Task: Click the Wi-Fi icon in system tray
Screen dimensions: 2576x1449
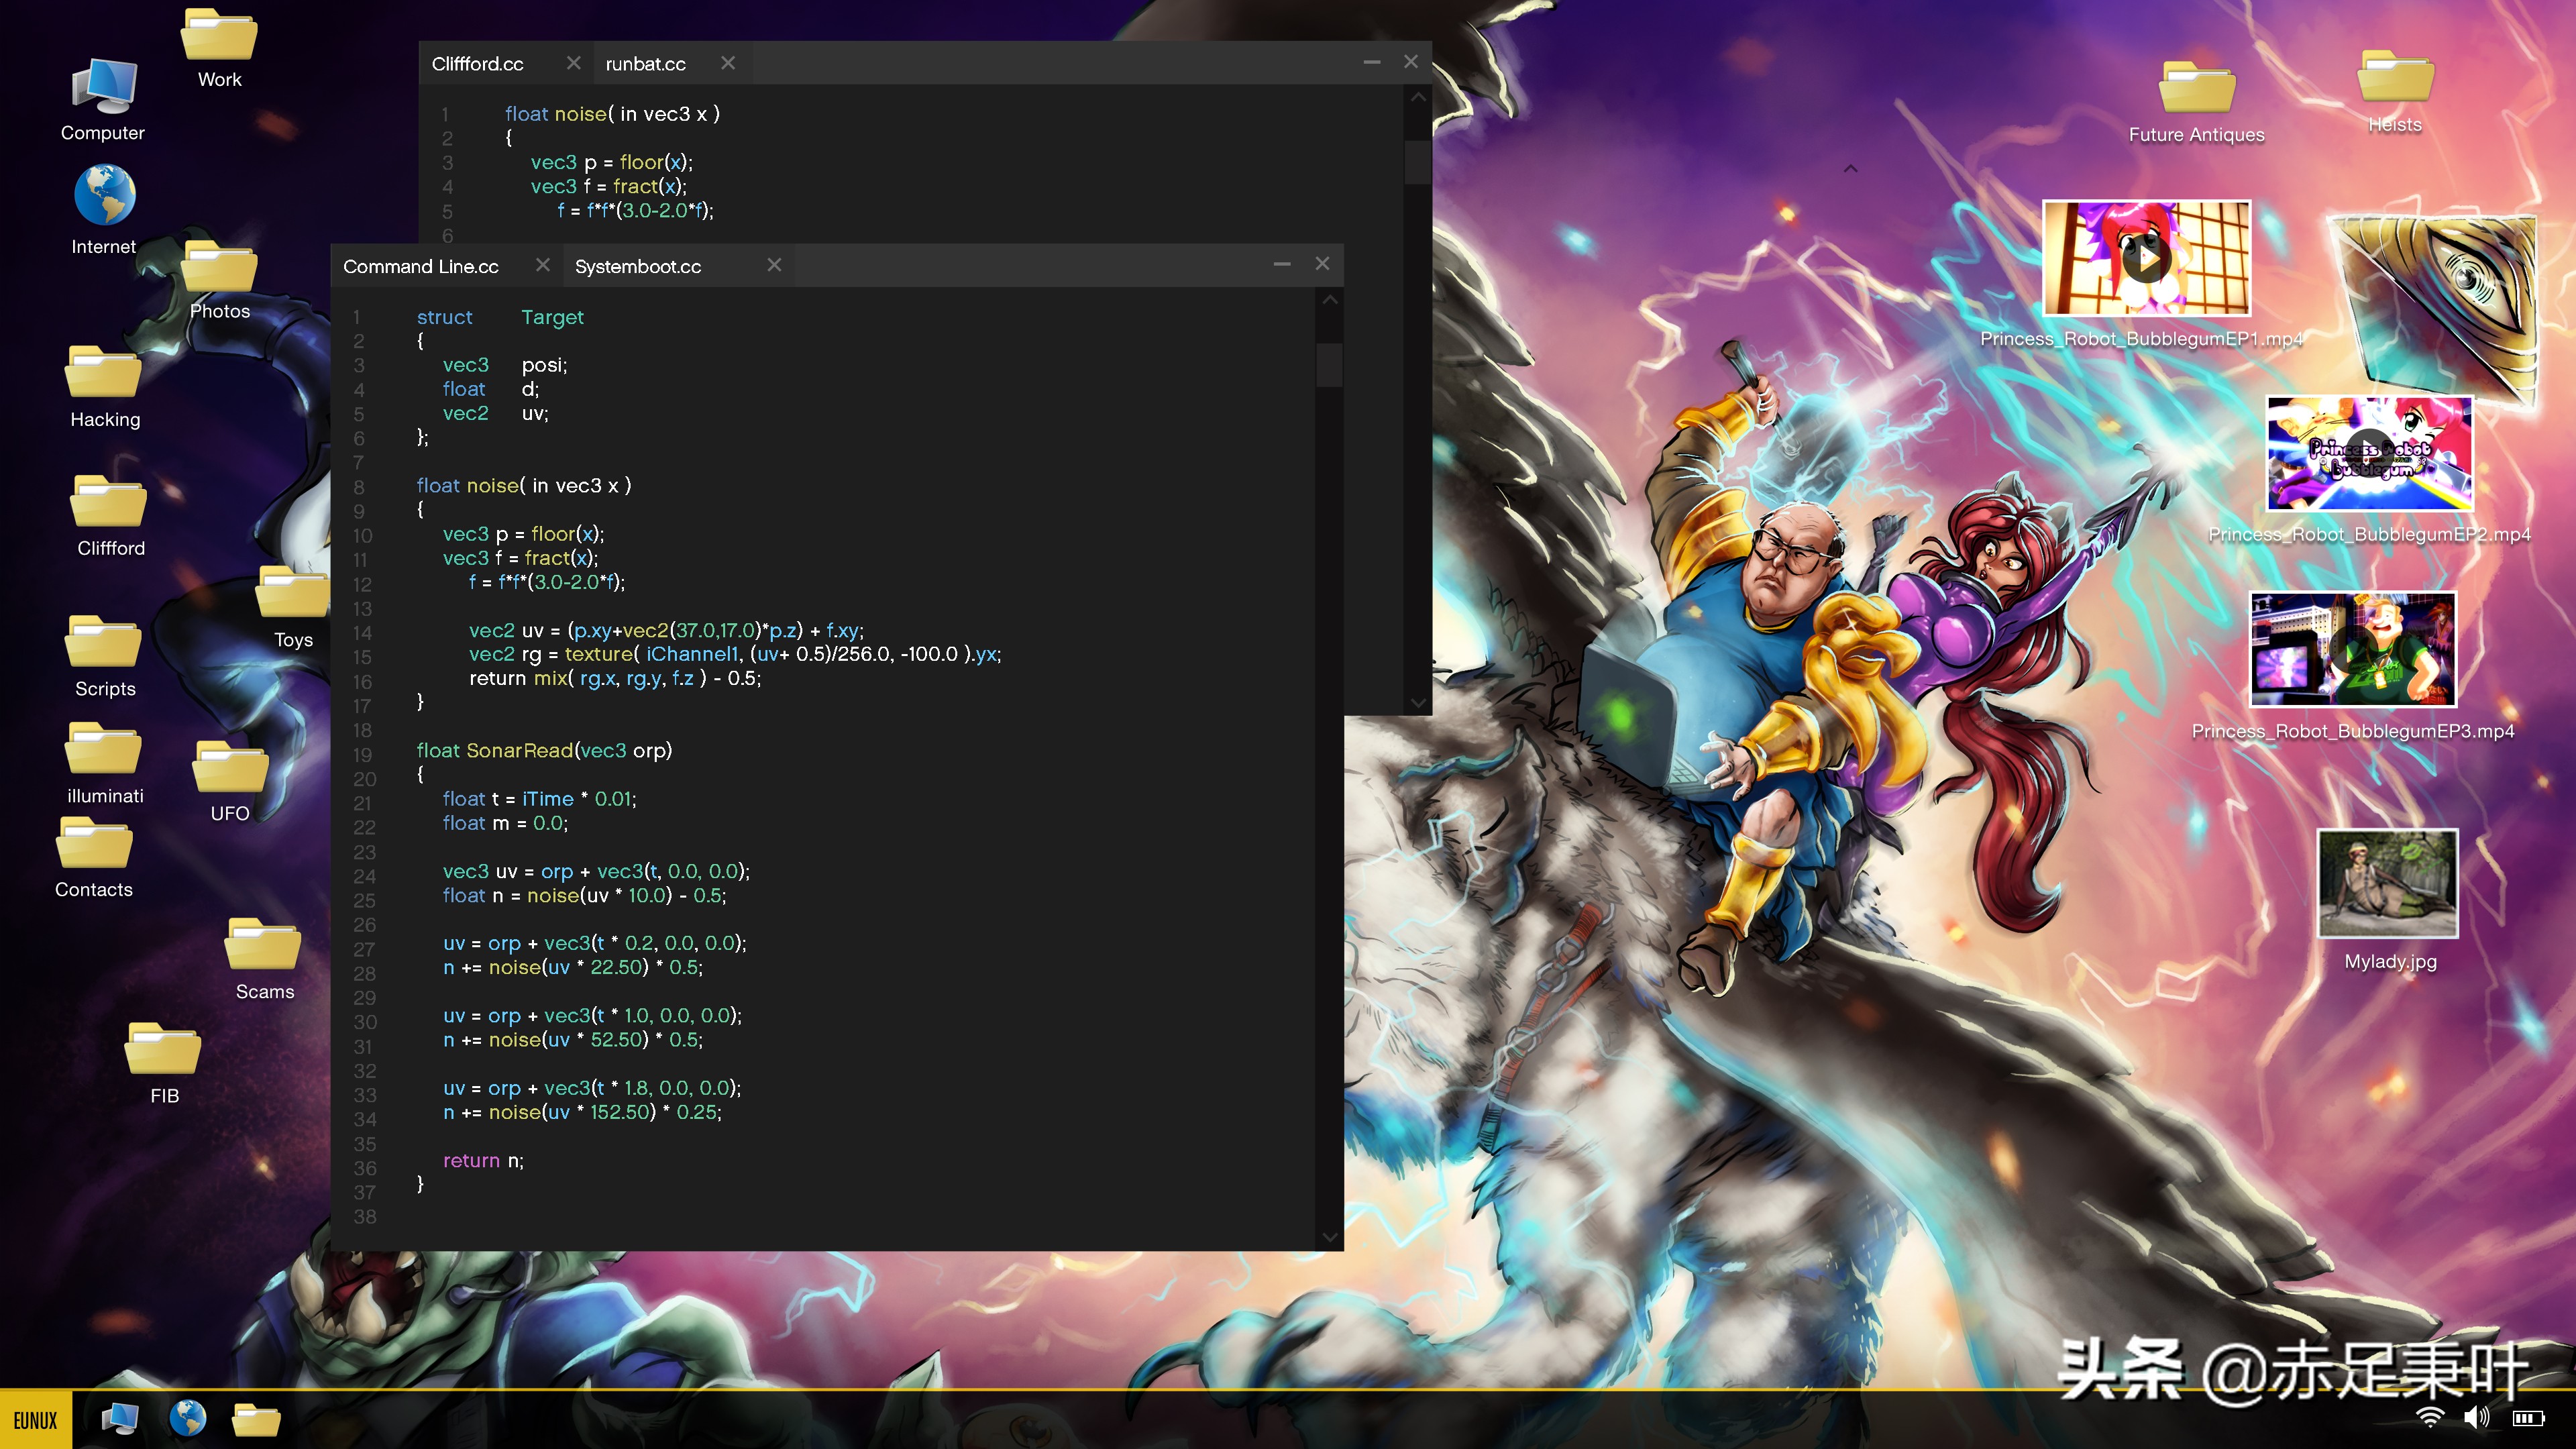Action: tap(2430, 1417)
